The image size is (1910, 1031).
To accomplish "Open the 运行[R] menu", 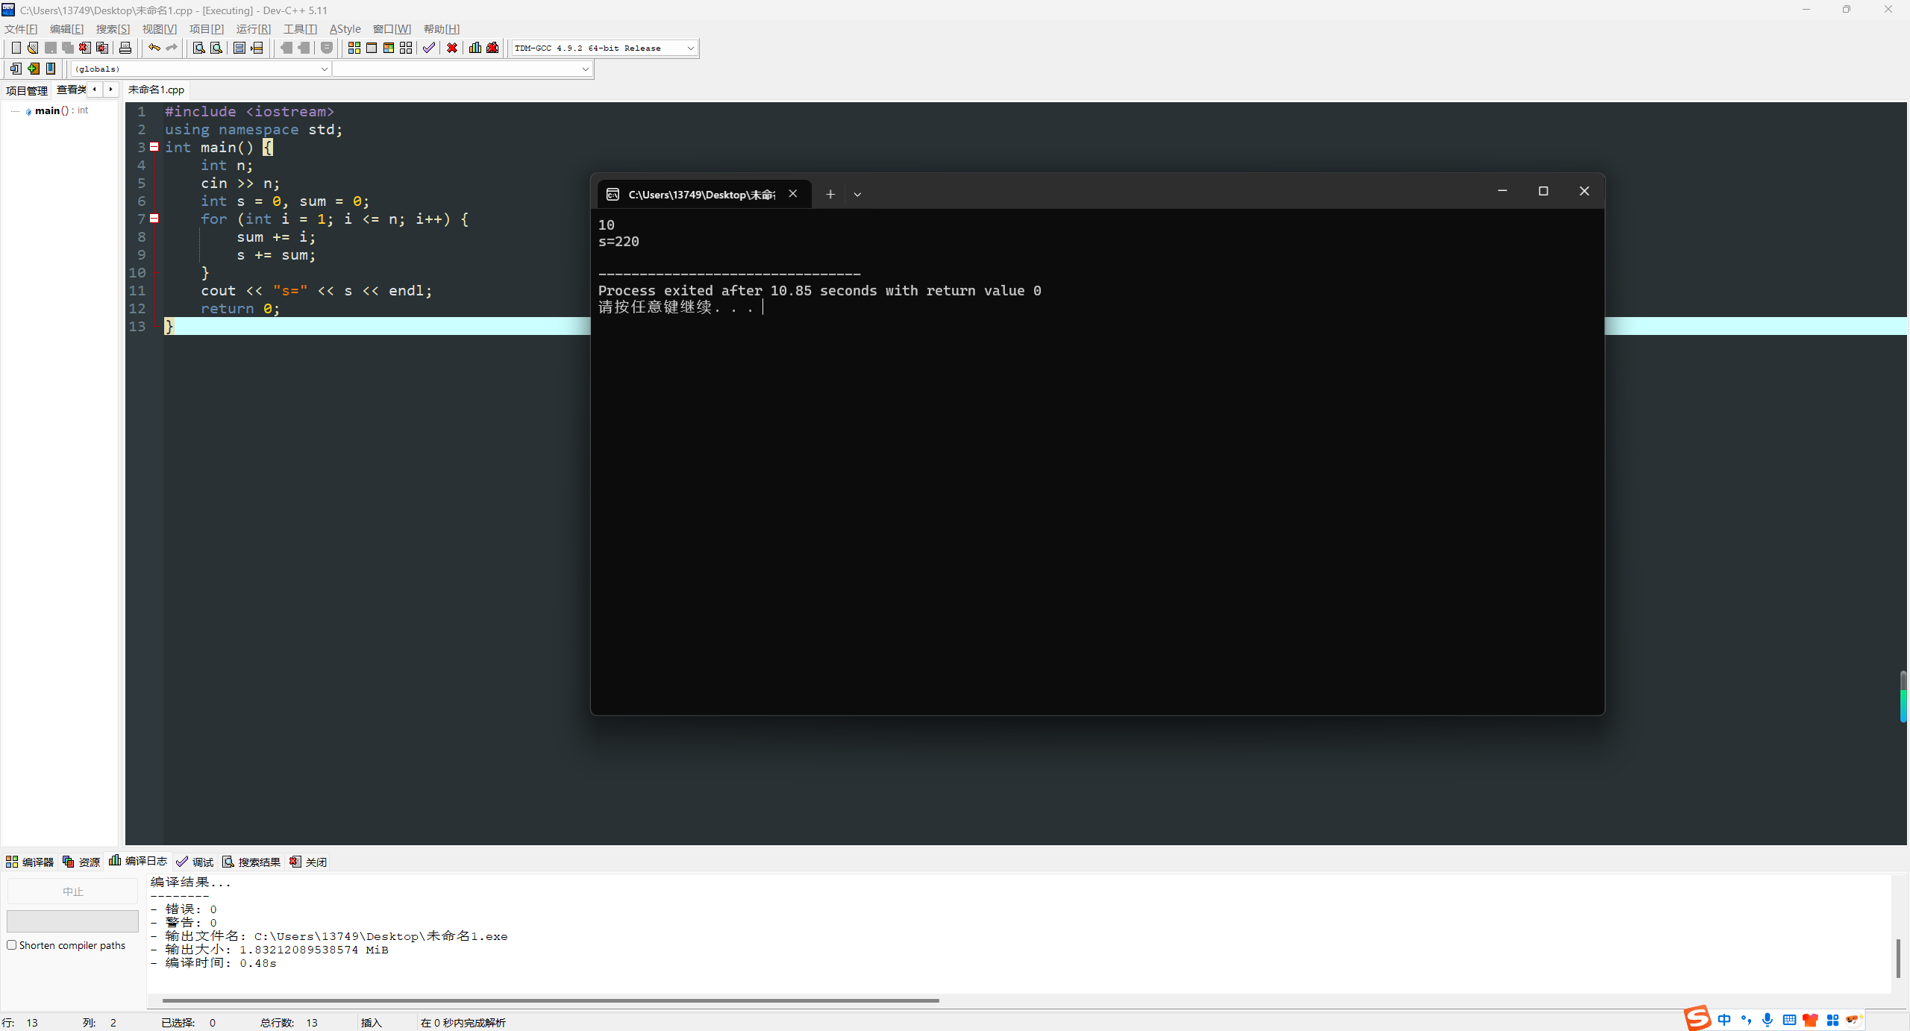I will tap(253, 29).
